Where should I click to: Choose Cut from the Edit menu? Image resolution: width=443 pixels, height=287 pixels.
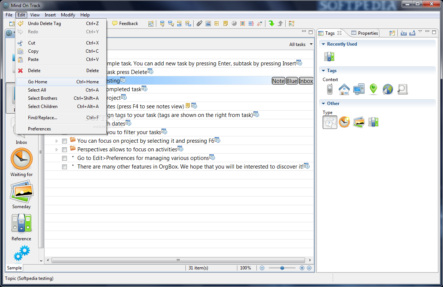(61, 43)
